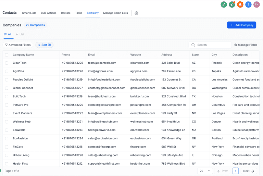Click the Prev page button

tap(222, 171)
